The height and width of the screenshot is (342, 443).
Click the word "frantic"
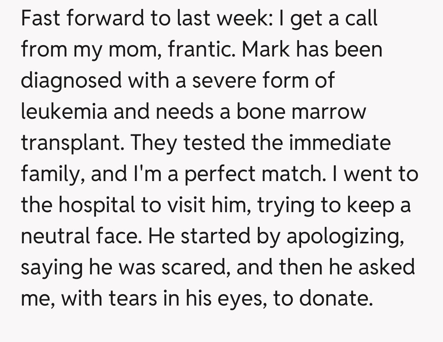(x=201, y=50)
